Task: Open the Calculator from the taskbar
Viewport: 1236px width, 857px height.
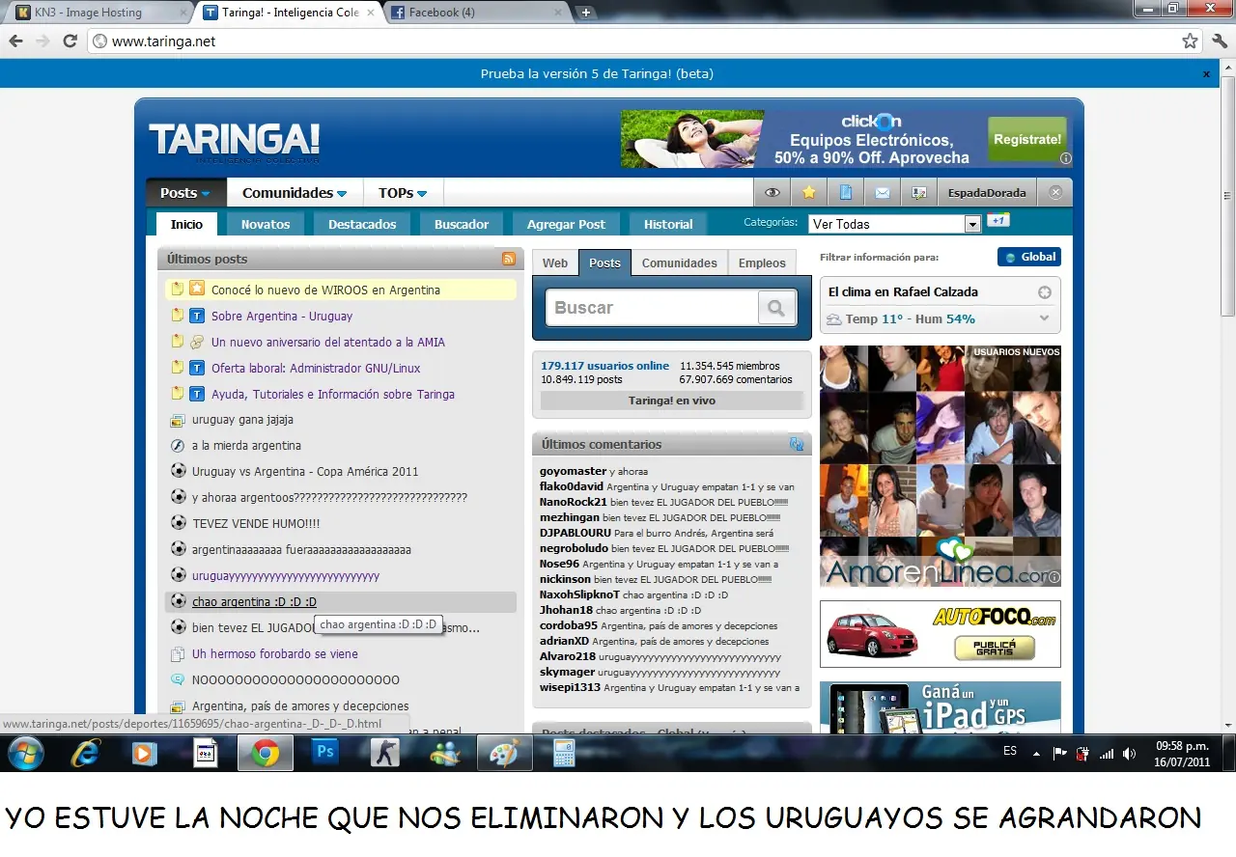Action: tap(564, 753)
